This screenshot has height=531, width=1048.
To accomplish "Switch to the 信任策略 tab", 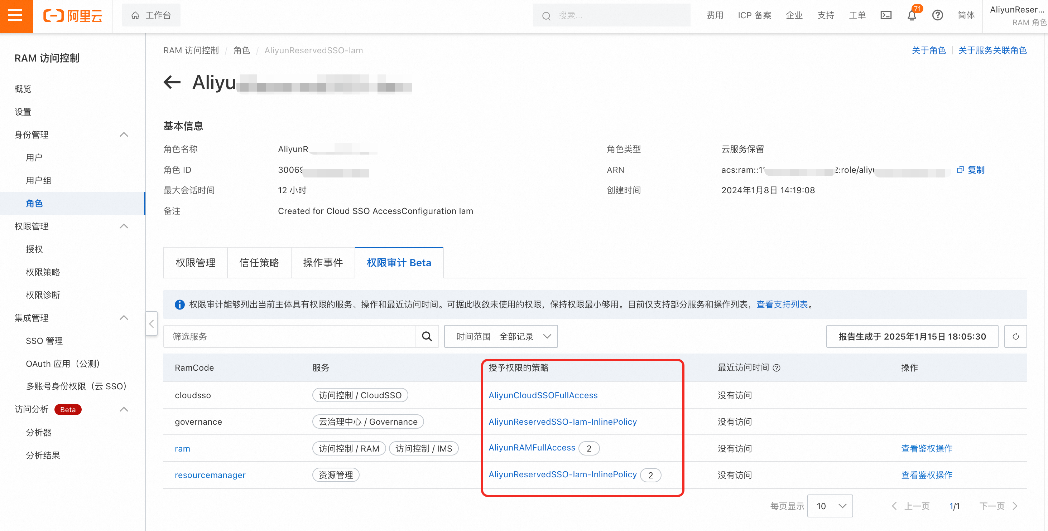I will pyautogui.click(x=259, y=263).
